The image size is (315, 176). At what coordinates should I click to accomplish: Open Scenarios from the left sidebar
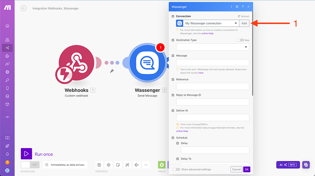7,48
